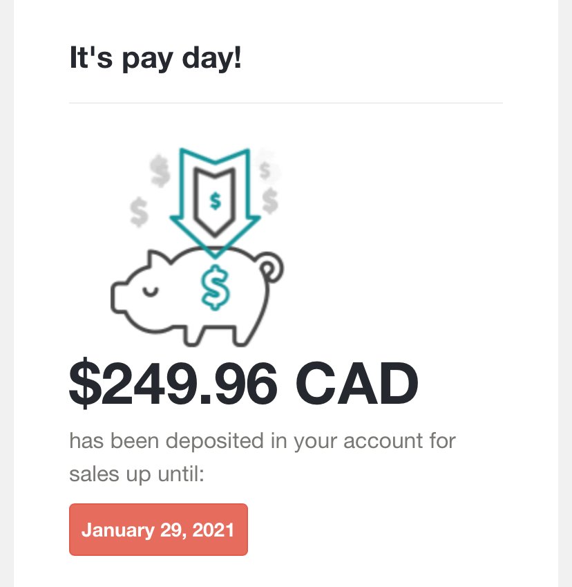This screenshot has height=587, width=572.
Task: Click the piggy bank's snout
Action: click(x=119, y=297)
